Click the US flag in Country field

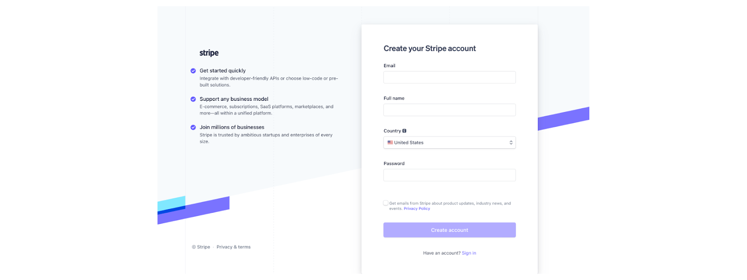pos(390,142)
